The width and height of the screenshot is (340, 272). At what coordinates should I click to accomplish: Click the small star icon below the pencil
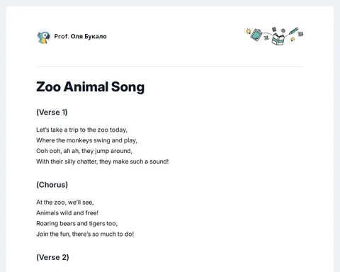tap(293, 39)
